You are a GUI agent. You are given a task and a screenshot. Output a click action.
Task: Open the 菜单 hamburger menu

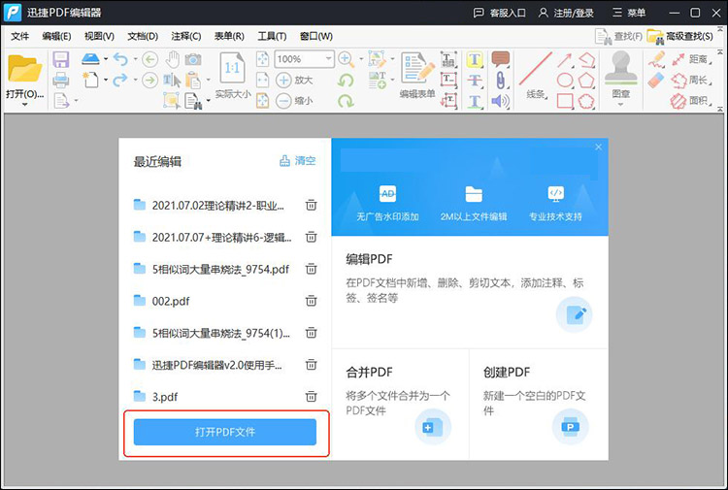click(x=629, y=13)
